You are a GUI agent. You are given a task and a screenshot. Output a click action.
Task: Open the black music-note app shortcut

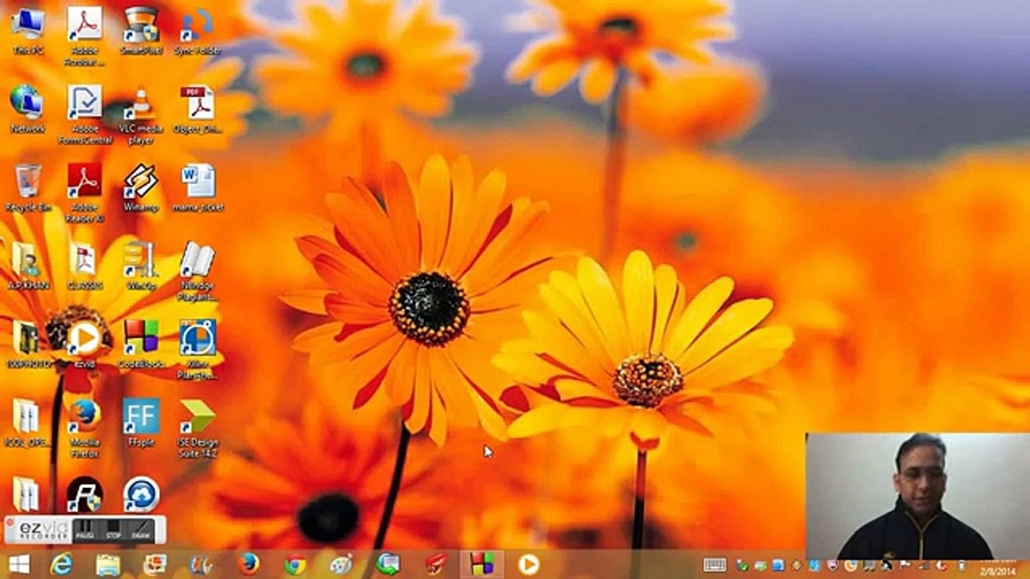click(x=84, y=494)
